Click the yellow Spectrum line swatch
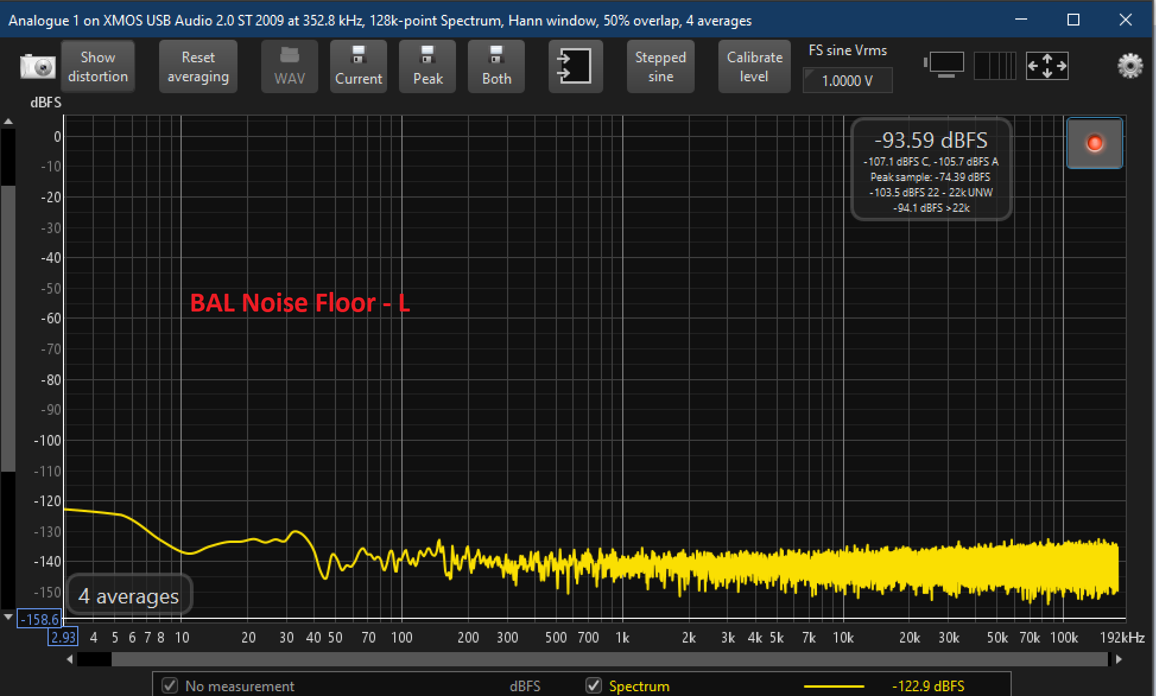The height and width of the screenshot is (696, 1156). [834, 687]
